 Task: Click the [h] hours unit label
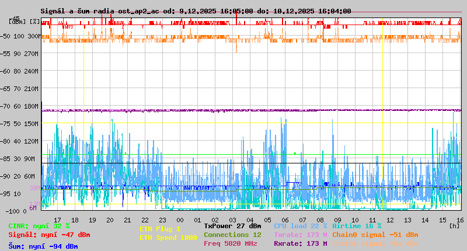tap(454, 225)
